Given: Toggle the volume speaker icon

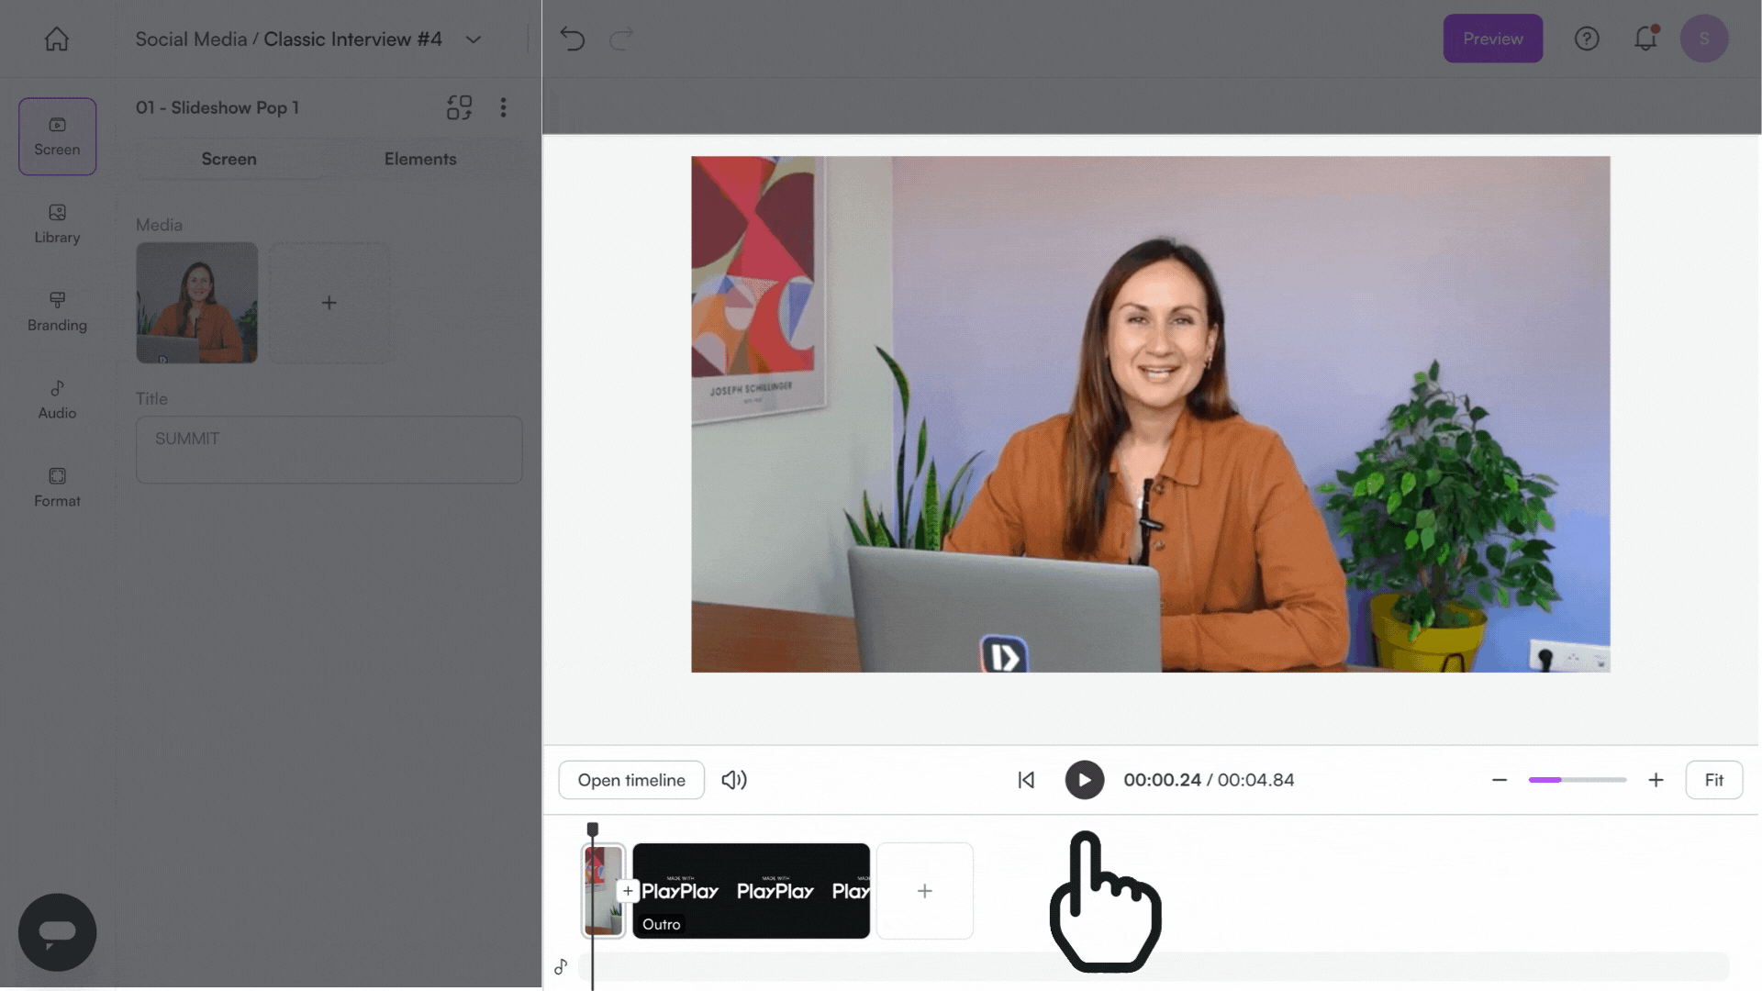Looking at the screenshot, I should tap(734, 780).
